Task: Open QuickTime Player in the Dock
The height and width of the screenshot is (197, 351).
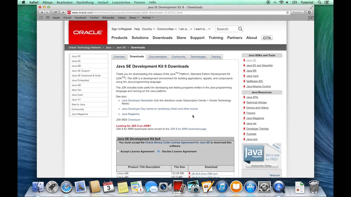Action: [x=279, y=187]
